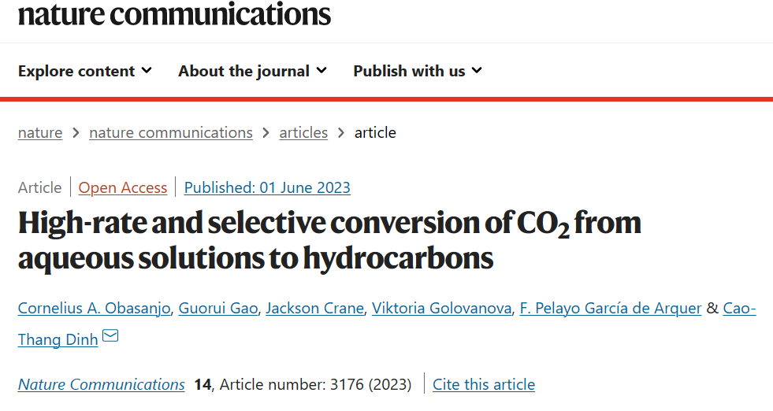View author Cornelius A. Obasanjo
The height and width of the screenshot is (411, 773).
[94, 308]
